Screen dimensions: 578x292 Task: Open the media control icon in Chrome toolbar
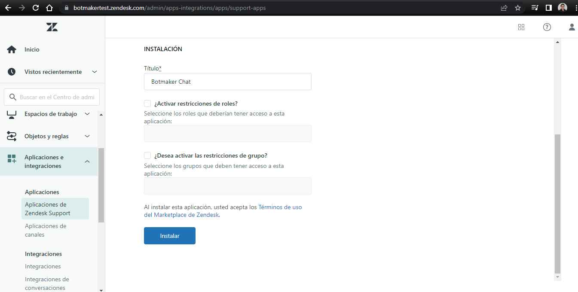click(x=535, y=8)
